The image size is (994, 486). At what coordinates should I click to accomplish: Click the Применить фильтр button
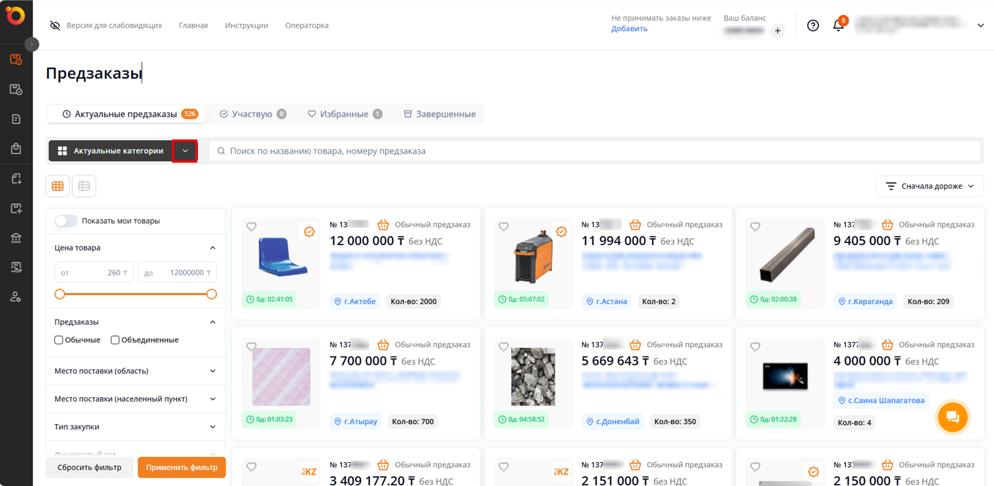click(x=182, y=467)
